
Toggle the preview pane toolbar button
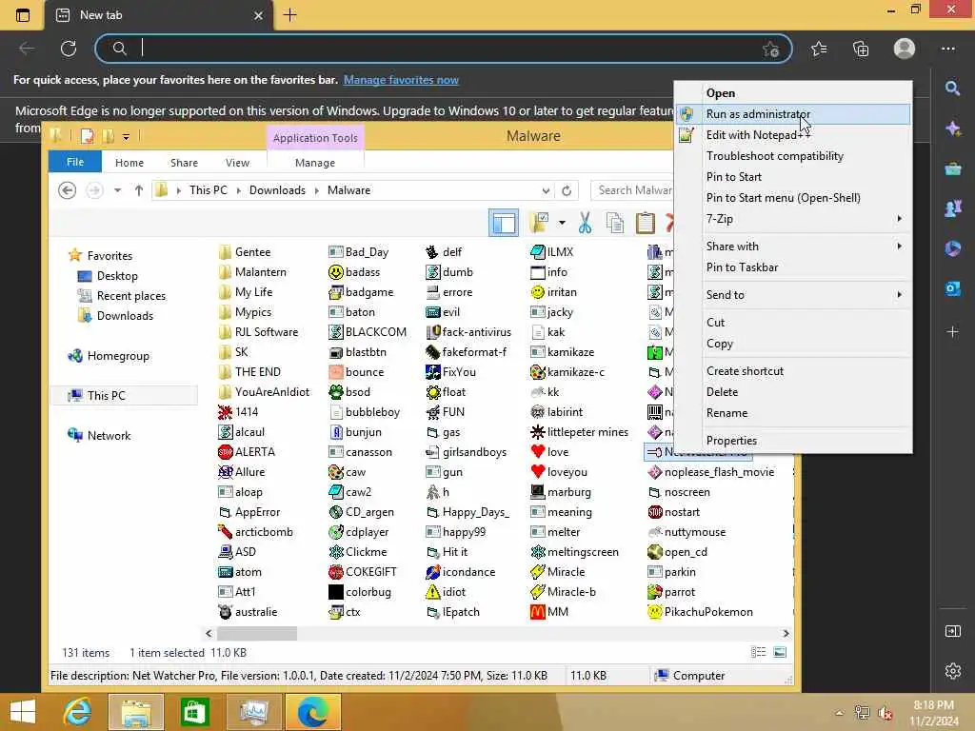504,223
